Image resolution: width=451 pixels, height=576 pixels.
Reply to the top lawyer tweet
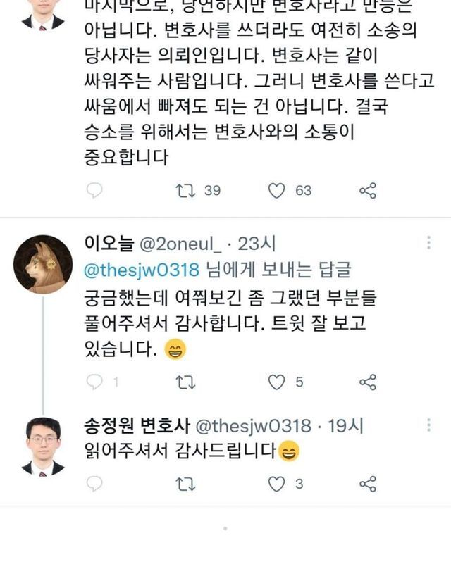coord(94,190)
